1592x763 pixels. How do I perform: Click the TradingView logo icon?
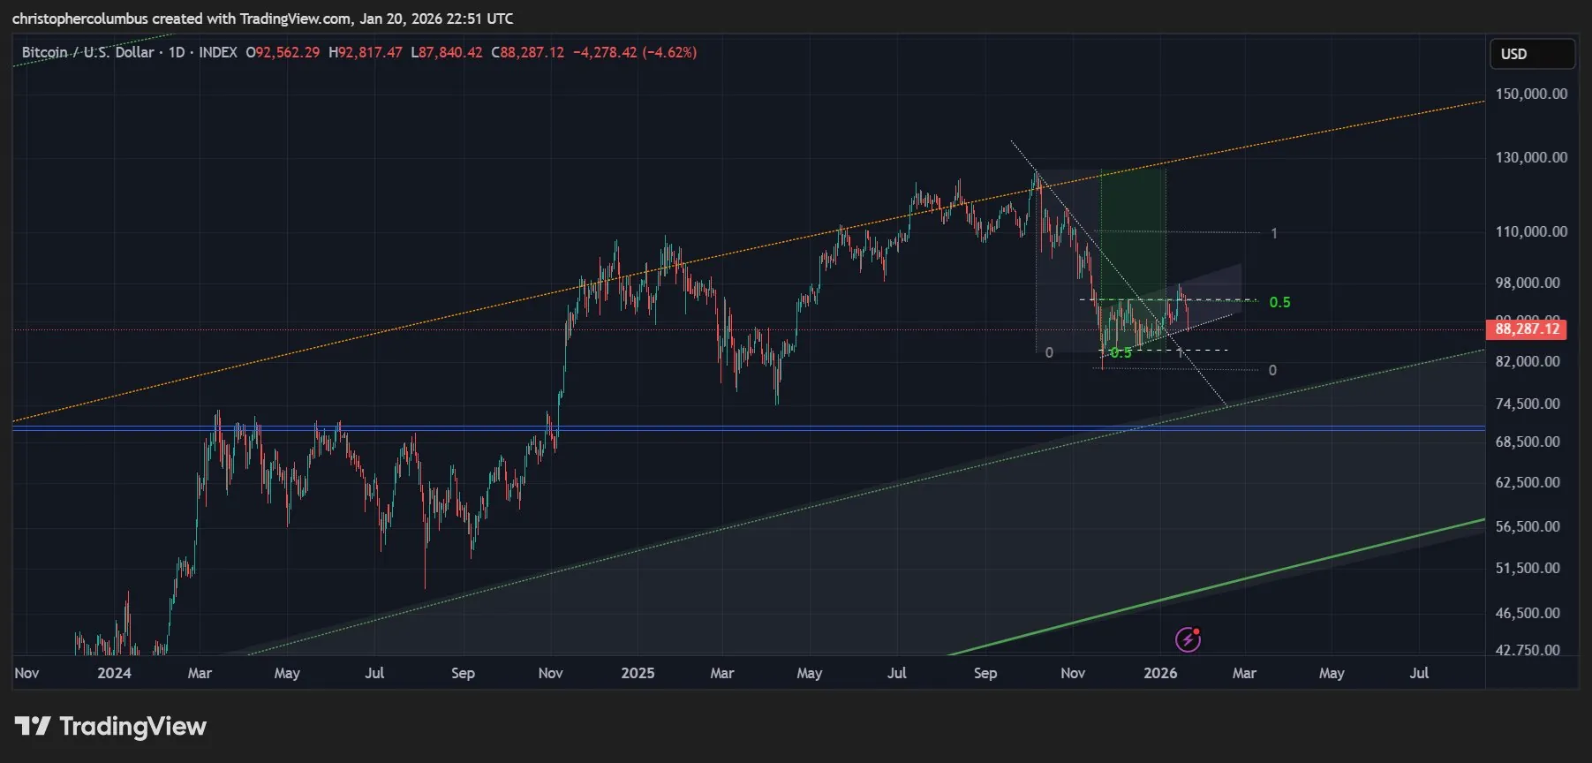tap(33, 727)
